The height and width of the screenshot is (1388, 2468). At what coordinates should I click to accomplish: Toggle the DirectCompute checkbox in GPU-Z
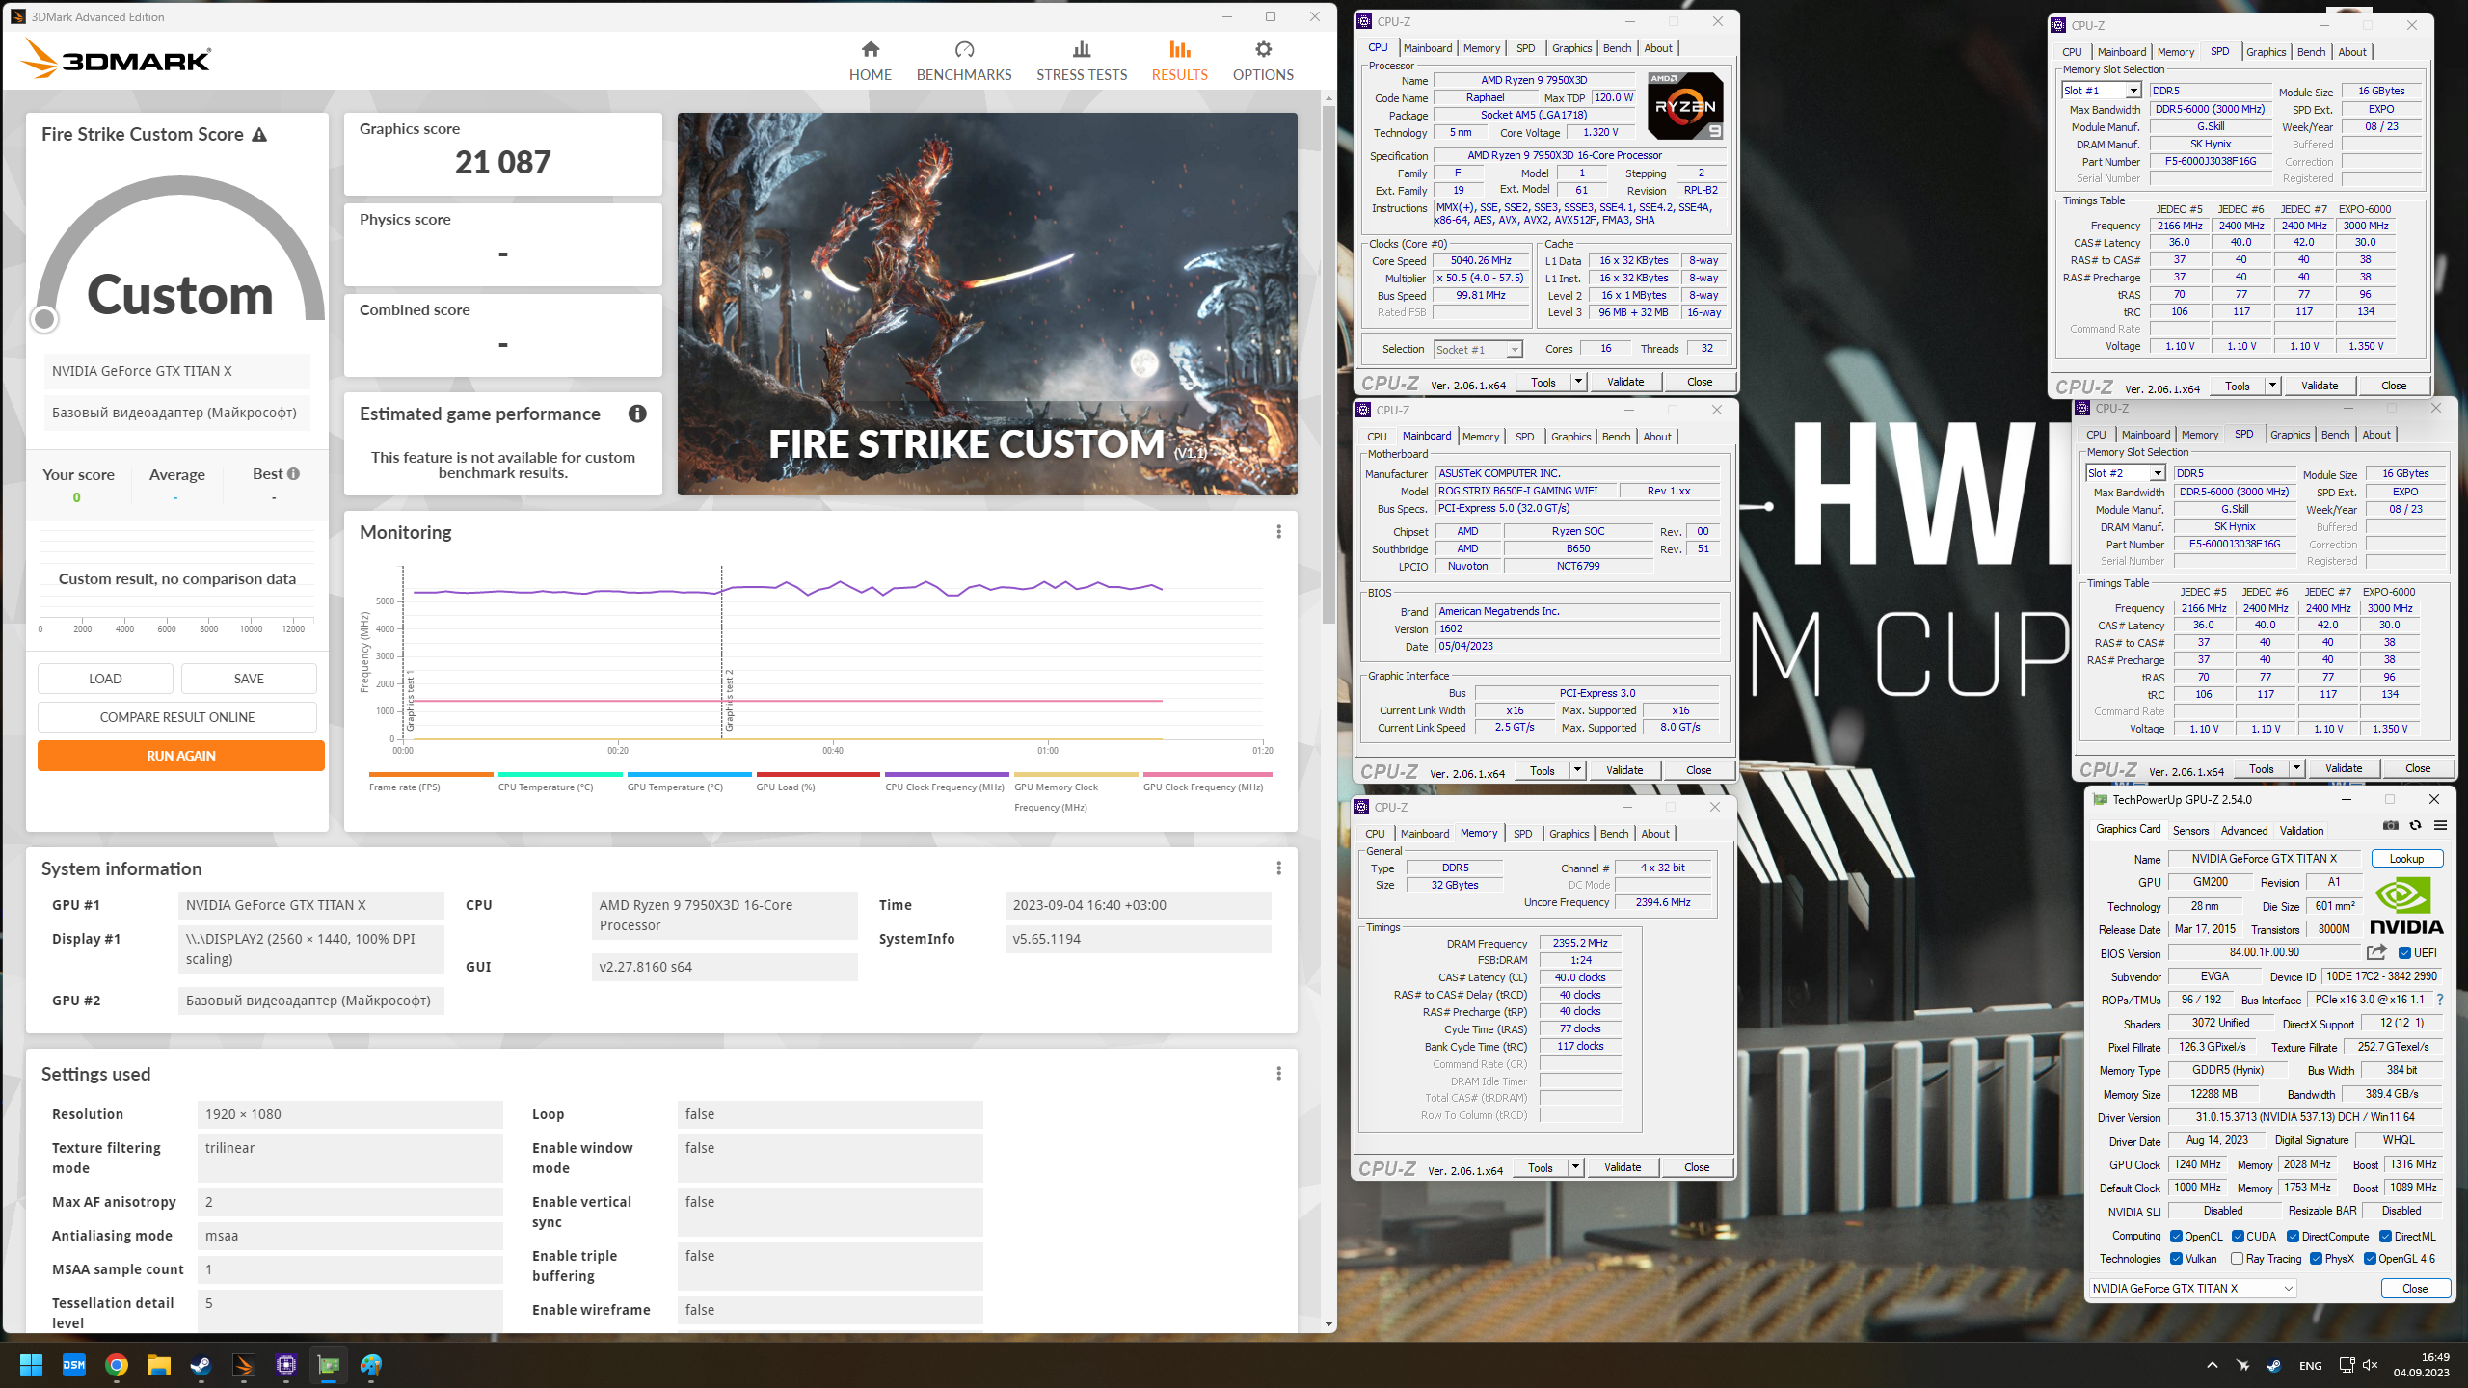point(2294,1237)
